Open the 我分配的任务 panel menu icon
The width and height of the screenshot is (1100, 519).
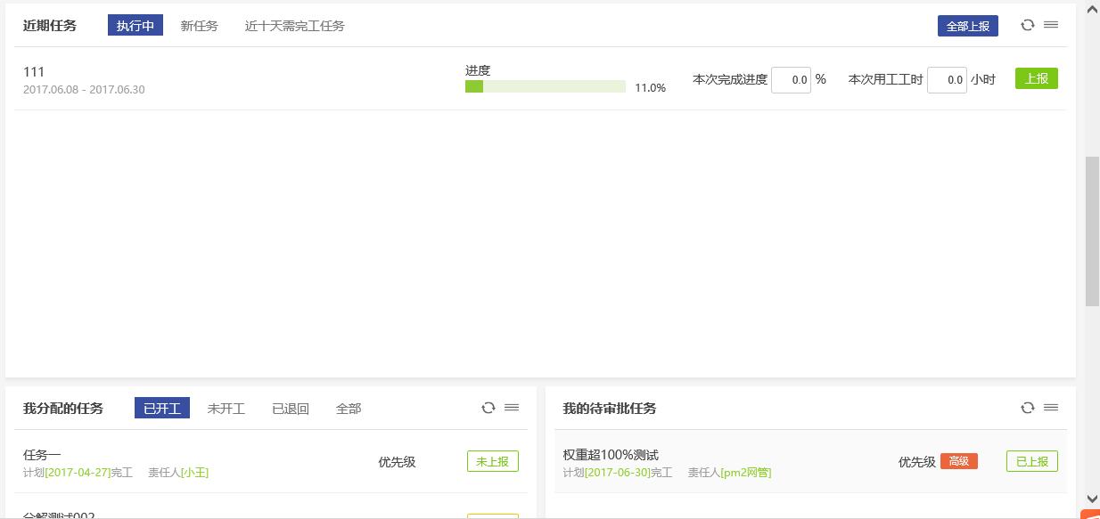click(512, 408)
